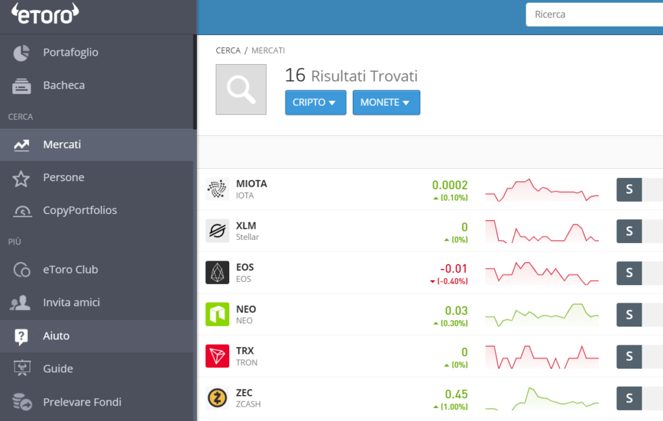Click the green NEO logo
The image size is (663, 421).
click(x=218, y=314)
